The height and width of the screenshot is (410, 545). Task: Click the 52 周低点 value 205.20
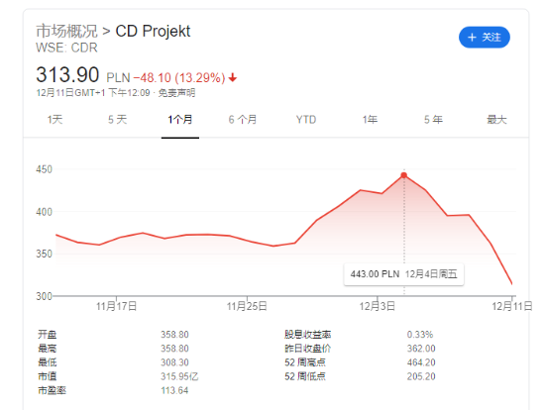[x=421, y=376]
